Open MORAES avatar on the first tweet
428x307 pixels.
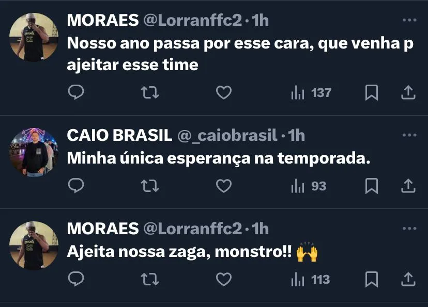34,37
